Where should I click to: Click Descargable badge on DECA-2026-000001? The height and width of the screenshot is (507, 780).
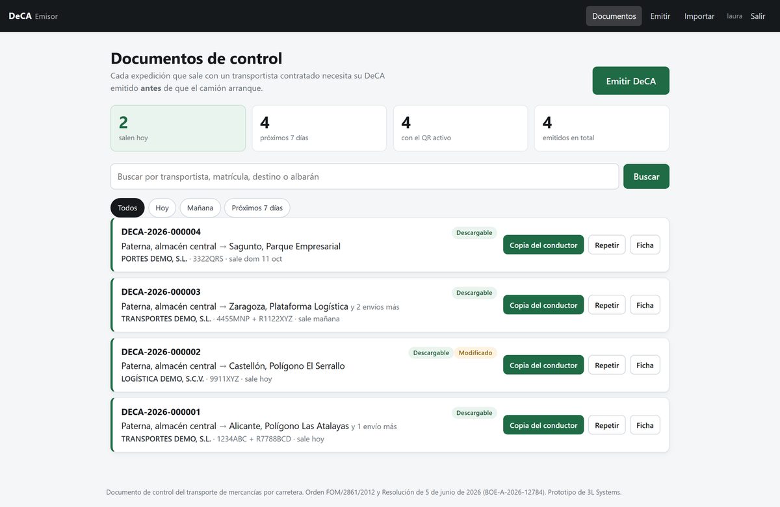point(474,413)
